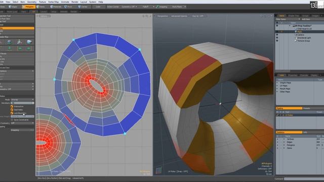Expand the UV Maps group
This screenshot has height=182, width=324.
[x=277, y=85]
